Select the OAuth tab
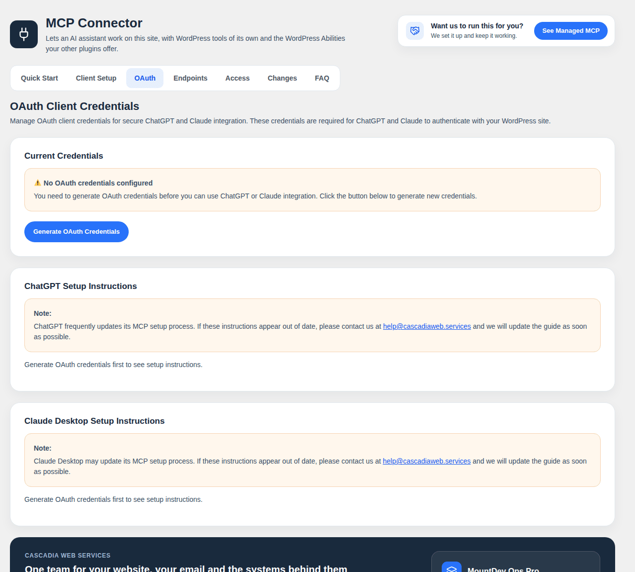 coord(145,78)
